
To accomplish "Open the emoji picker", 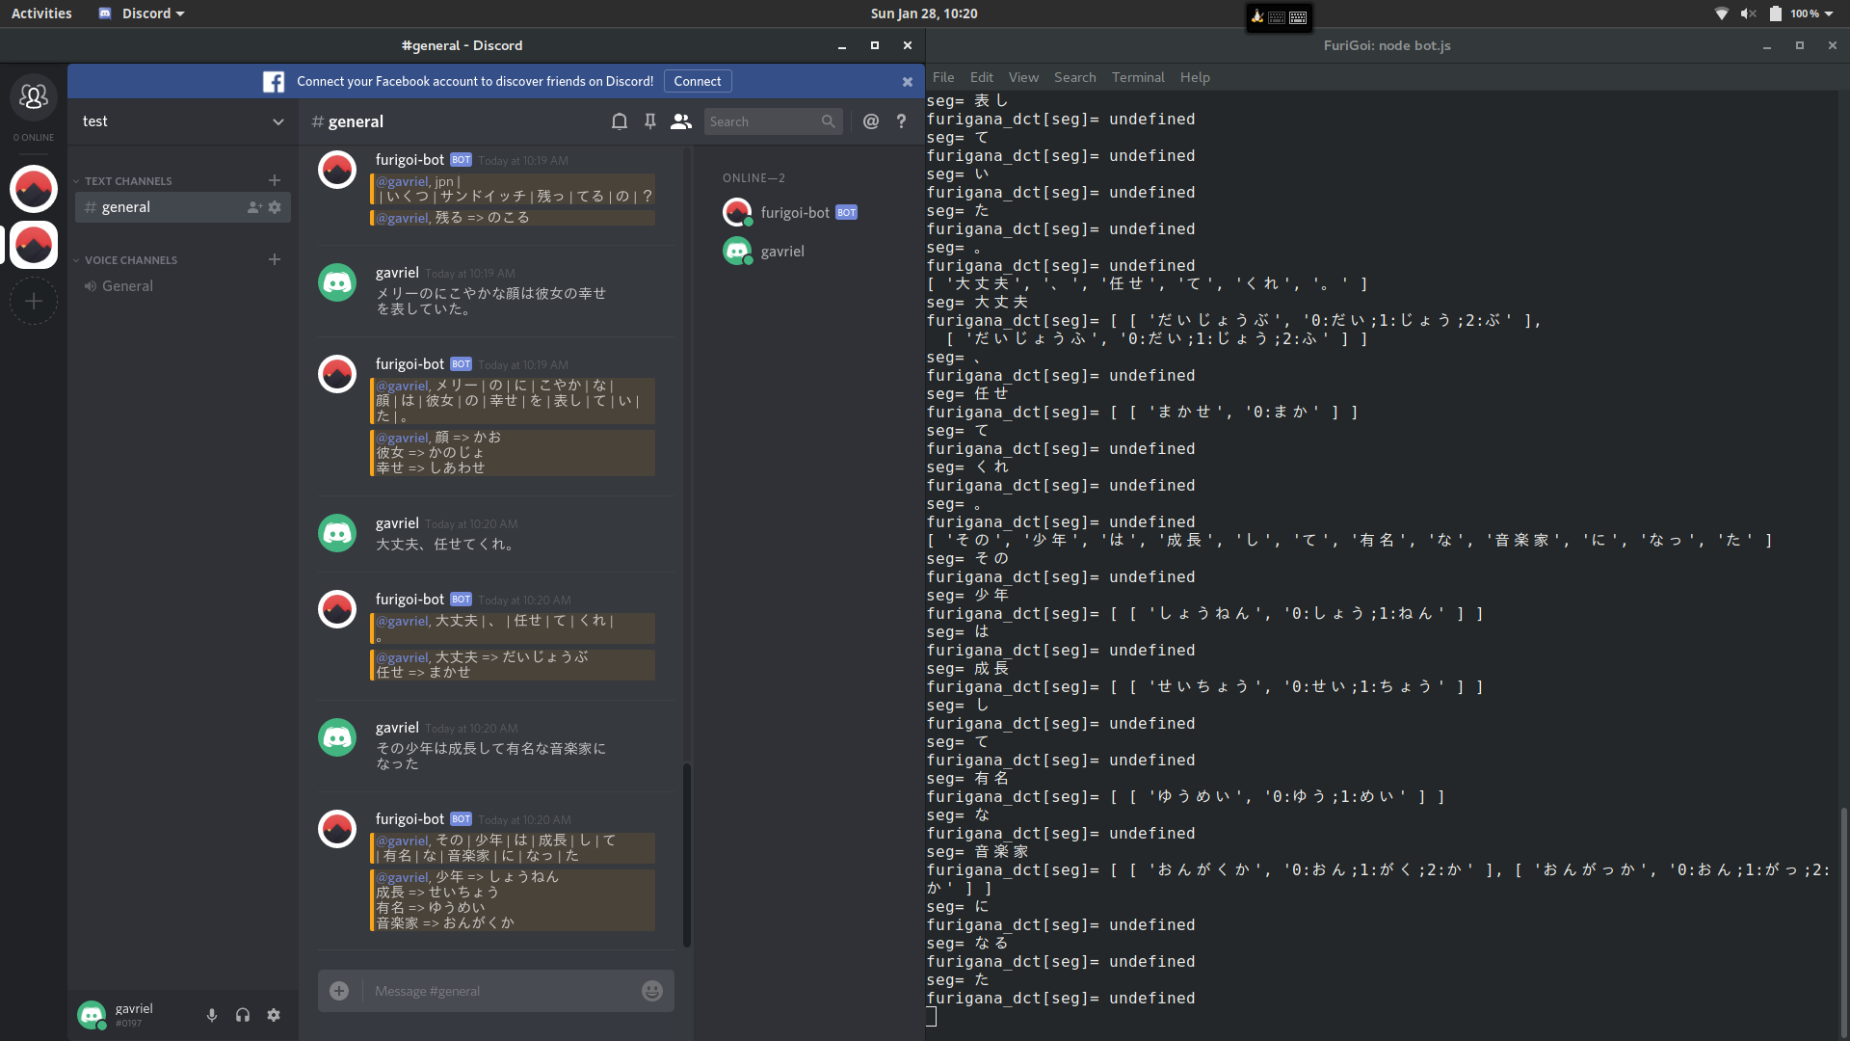I will pyautogui.click(x=652, y=991).
